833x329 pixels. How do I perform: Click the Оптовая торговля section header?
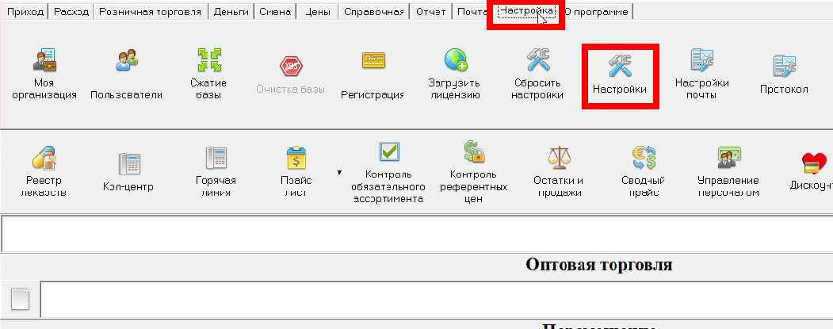(x=598, y=264)
